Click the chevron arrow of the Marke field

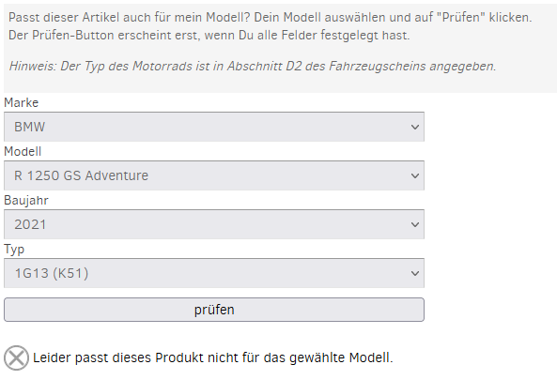(414, 127)
